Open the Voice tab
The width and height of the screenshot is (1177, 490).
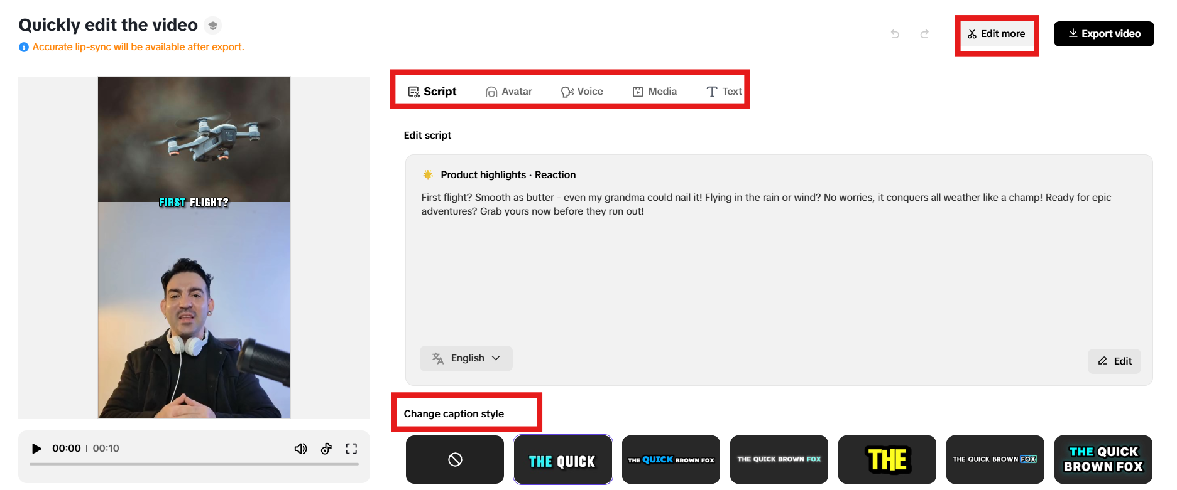[x=582, y=92]
